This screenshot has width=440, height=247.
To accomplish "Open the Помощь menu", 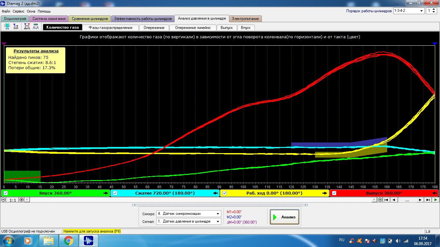I will point(44,11).
